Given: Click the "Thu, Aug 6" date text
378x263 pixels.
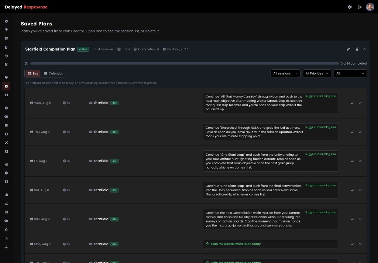Looking at the screenshot, I should click(42, 132).
